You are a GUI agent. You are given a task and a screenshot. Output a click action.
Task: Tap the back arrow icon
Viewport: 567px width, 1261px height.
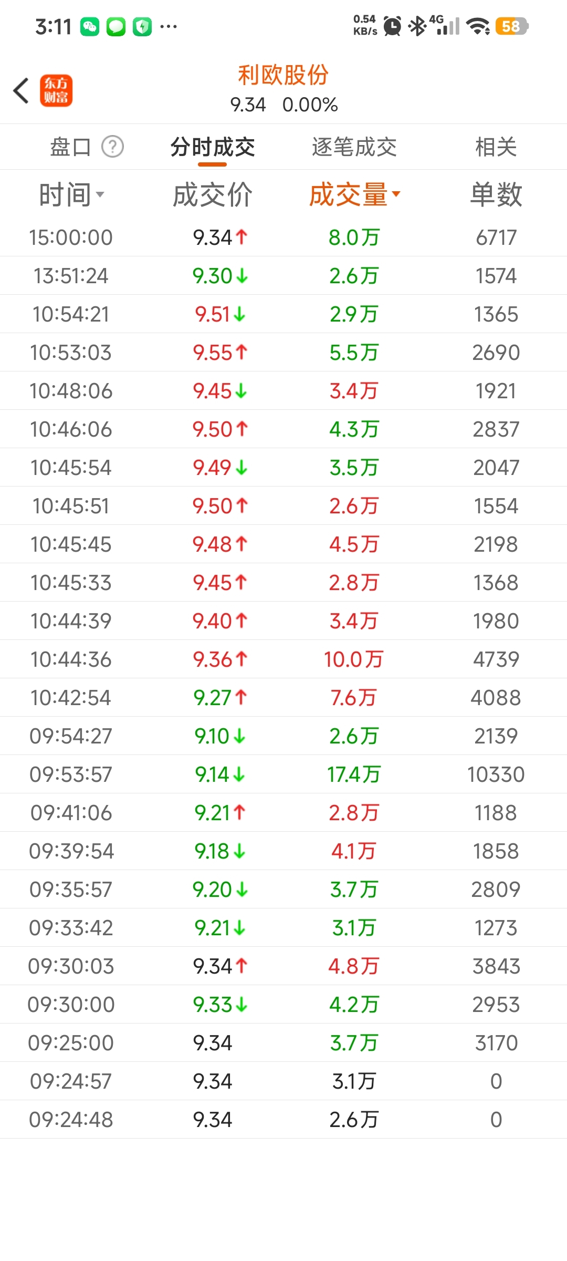(21, 90)
